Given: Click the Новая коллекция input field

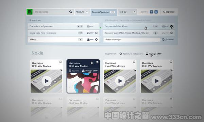Looking at the screenshot, I should pos(132,40).
